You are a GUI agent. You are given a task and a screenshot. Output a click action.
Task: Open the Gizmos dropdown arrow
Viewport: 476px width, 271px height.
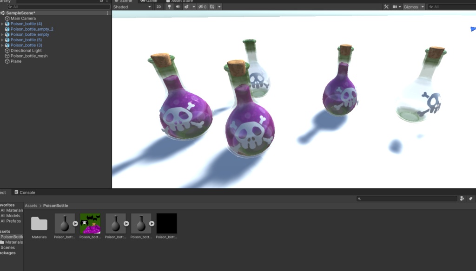point(423,6)
